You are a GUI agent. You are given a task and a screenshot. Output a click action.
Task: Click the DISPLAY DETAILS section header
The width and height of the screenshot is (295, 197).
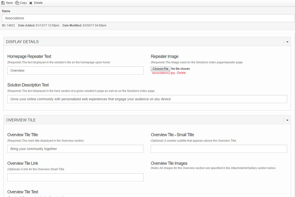(x=22, y=42)
